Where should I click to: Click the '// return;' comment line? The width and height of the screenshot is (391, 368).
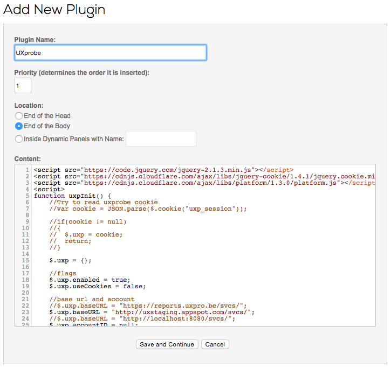(70, 241)
